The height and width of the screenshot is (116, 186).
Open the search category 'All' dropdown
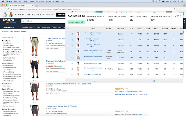click(24, 21)
